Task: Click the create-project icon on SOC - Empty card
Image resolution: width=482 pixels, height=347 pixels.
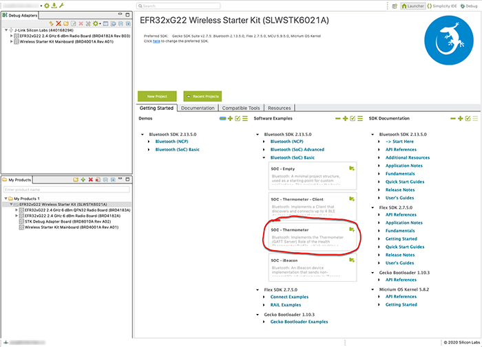Action: (352, 168)
